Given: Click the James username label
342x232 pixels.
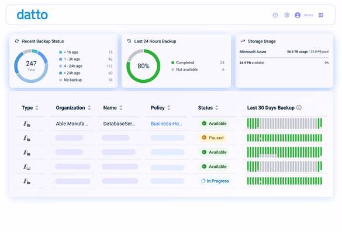Looking at the screenshot, I should coord(308,15).
